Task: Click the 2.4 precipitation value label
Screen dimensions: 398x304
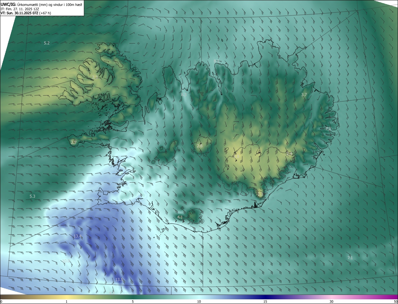Action: [x=289, y=153]
